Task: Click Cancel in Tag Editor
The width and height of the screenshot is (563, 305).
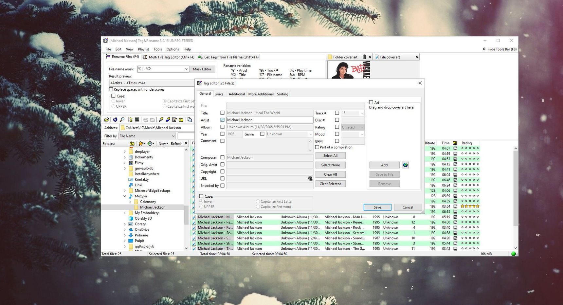Action: 408,207
